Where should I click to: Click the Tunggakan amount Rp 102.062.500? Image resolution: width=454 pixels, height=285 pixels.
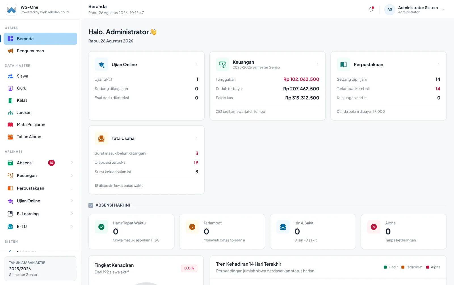[301, 79]
